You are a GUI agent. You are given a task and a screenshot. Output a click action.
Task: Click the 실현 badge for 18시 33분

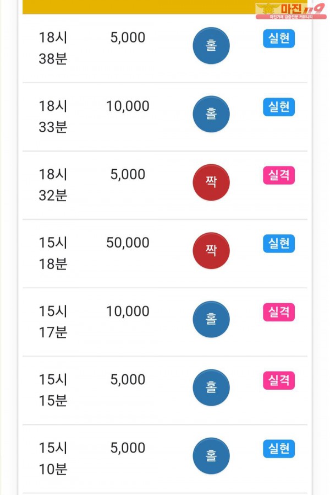pos(279,107)
